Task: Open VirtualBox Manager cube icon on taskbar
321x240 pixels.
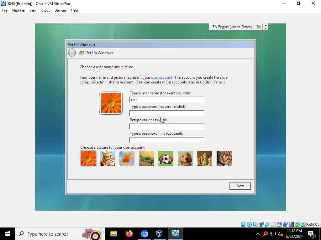Action: pyautogui.click(x=160, y=234)
